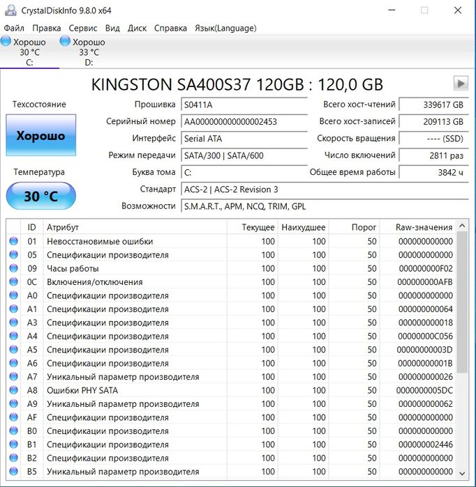Click the Атрибут column header
The width and height of the screenshot is (476, 487).
pos(135,227)
